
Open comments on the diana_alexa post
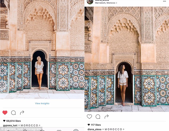pyautogui.click(x=98, y=117)
